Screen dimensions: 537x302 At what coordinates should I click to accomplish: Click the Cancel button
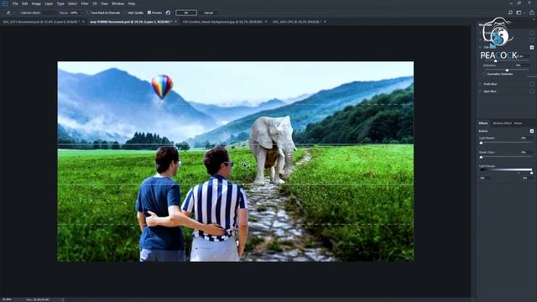pyautogui.click(x=209, y=13)
